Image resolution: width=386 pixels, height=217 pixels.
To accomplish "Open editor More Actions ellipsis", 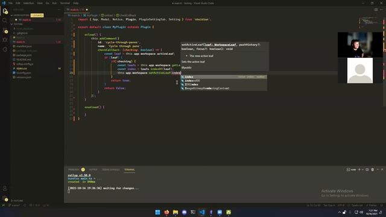I will (x=382, y=10).
